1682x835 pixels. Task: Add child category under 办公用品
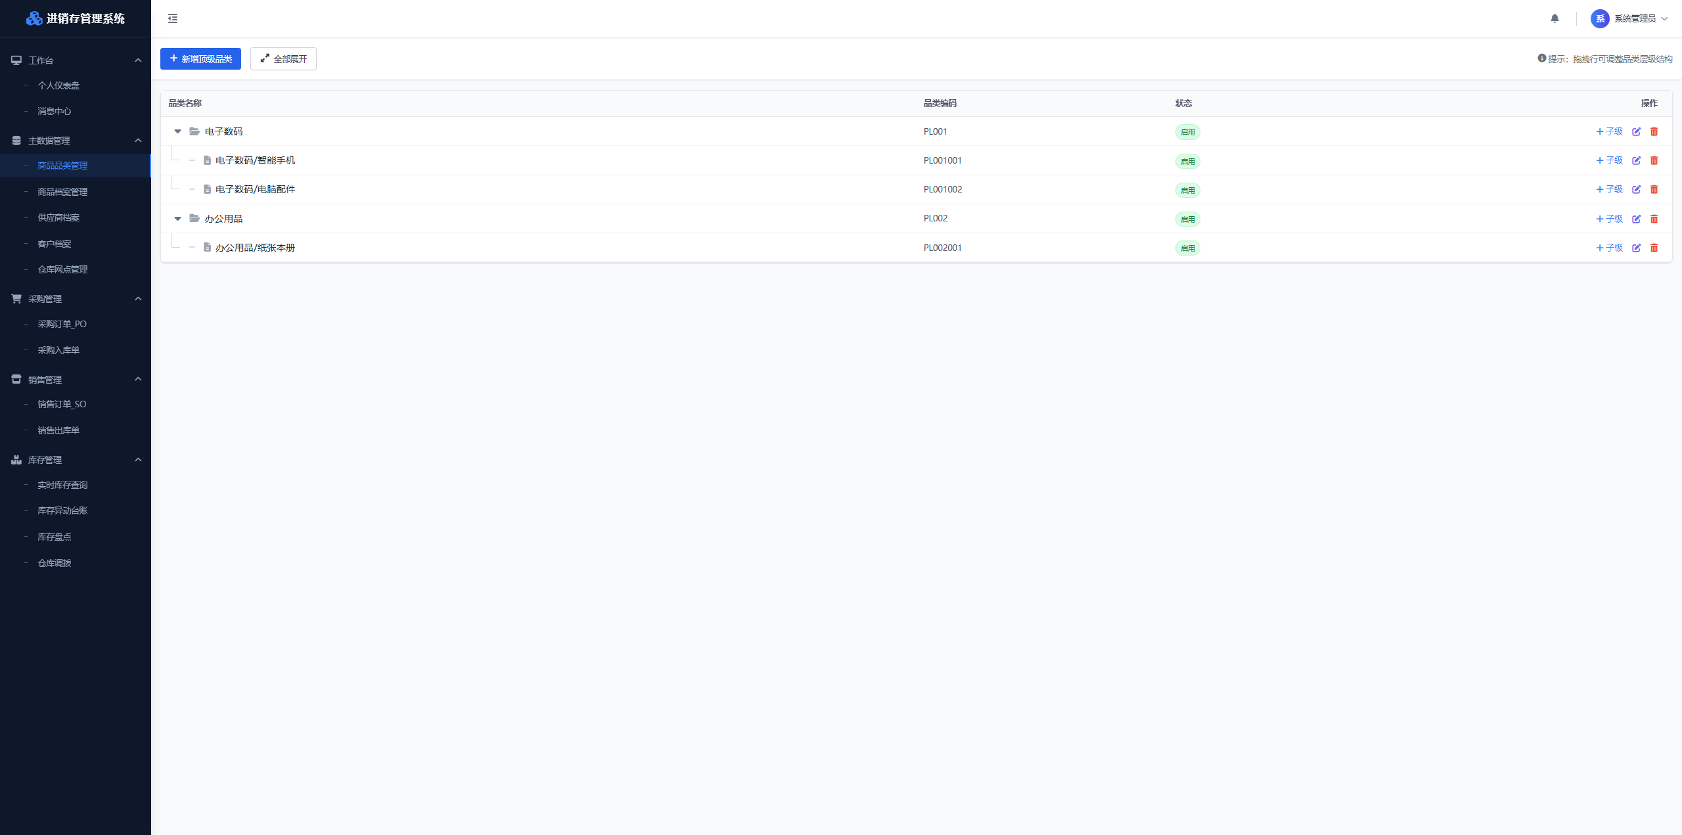pos(1609,219)
